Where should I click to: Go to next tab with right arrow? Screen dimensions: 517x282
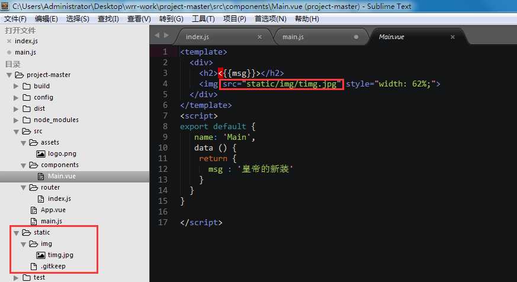(x=166, y=36)
